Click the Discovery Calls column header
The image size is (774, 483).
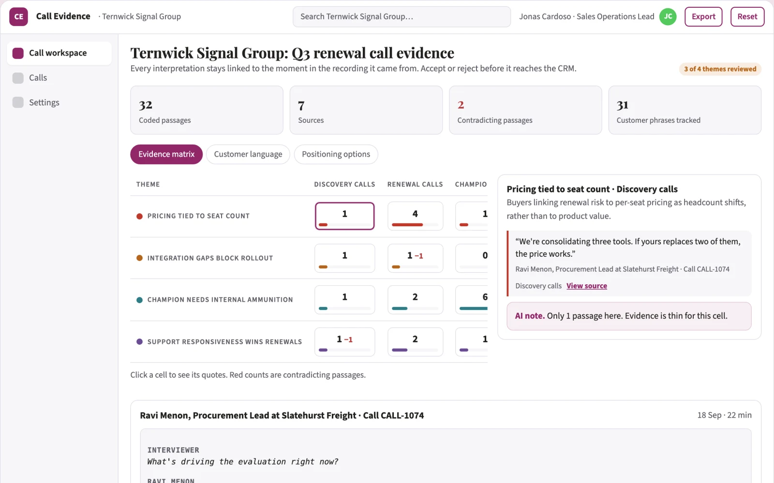point(344,184)
